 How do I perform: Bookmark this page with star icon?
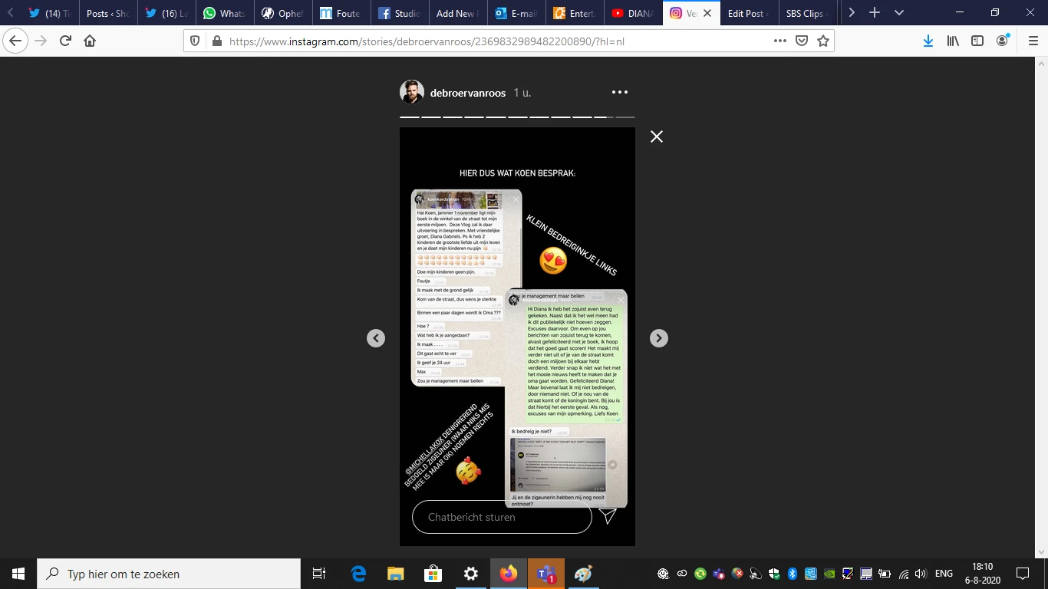823,41
